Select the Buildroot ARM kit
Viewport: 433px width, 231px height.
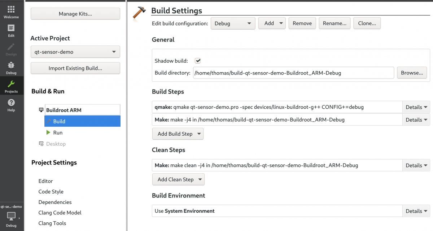click(x=83, y=110)
